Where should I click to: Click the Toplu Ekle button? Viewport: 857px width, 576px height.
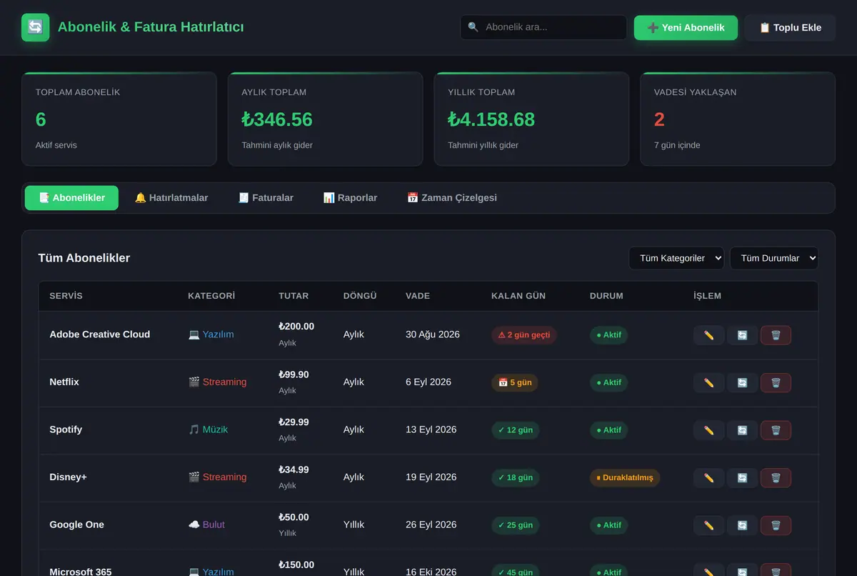tap(790, 28)
